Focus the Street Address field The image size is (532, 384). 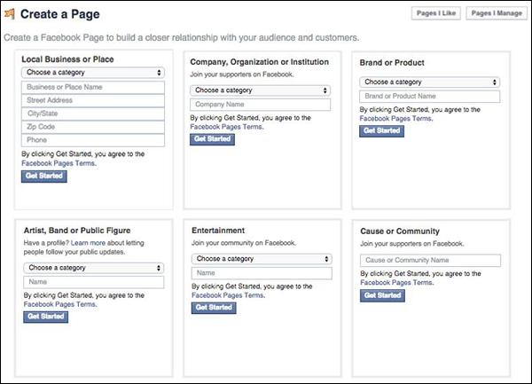pos(93,100)
